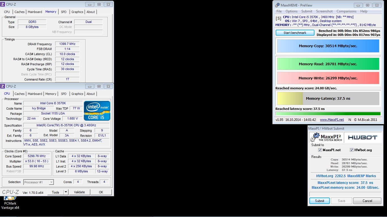Open the Memory tab in lower CPU-Z window
The width and height of the screenshot is (387, 217).
pos(51,94)
